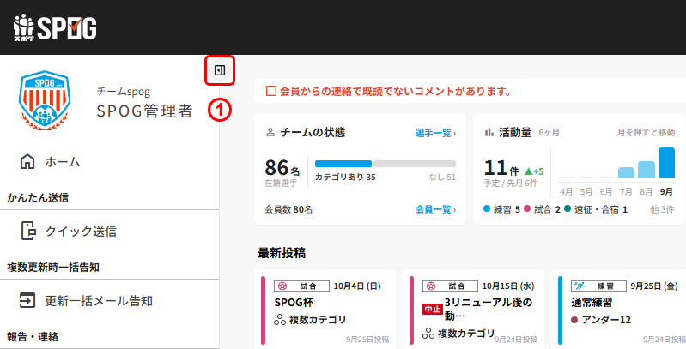Screen dimensions: 686x349
Task: Click the red unread-comment notice icon
Action: click(x=271, y=91)
